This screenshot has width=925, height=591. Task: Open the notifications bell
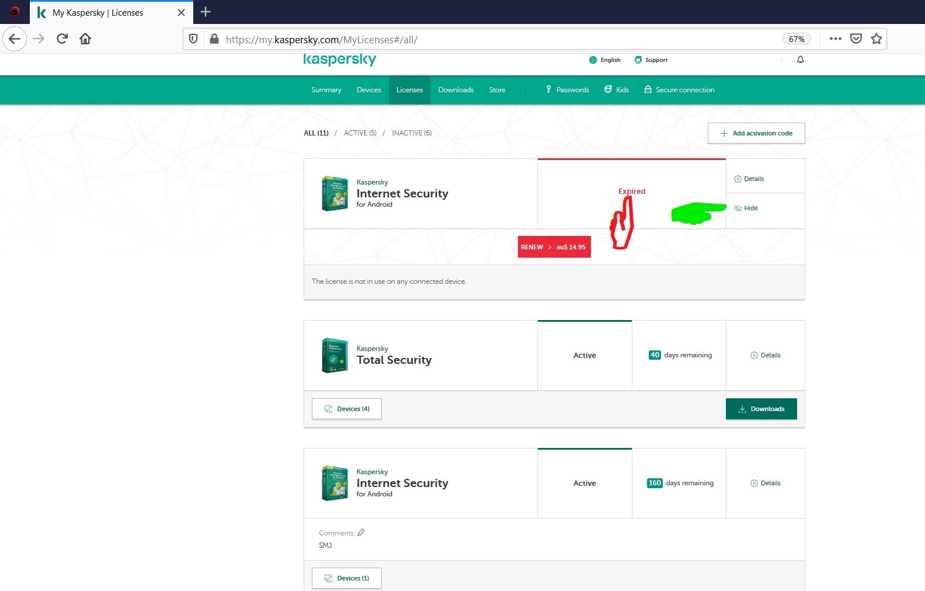pos(801,60)
